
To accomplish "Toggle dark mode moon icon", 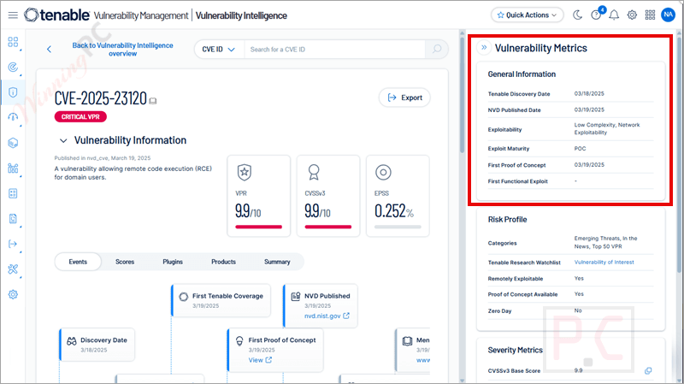I will click(x=577, y=15).
